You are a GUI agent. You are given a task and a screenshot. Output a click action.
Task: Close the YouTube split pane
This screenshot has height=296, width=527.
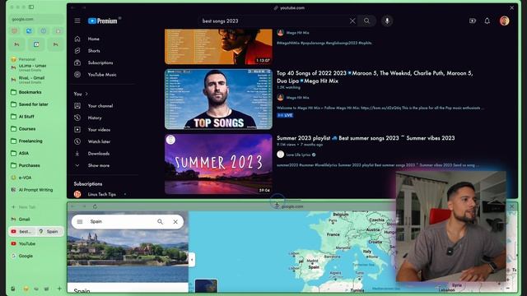[511, 7]
